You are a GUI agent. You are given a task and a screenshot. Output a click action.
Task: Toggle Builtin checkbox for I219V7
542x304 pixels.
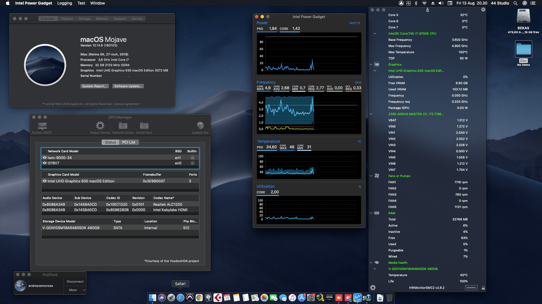[x=193, y=163]
